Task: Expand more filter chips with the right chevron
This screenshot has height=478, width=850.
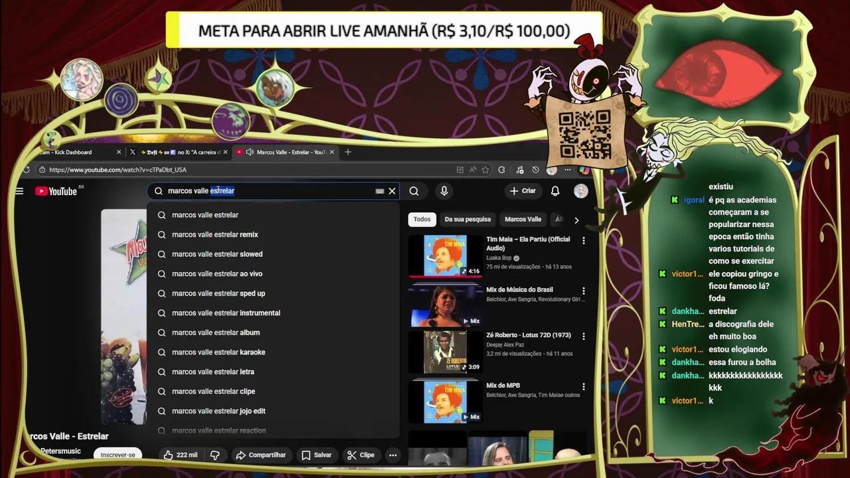Action: (x=576, y=220)
